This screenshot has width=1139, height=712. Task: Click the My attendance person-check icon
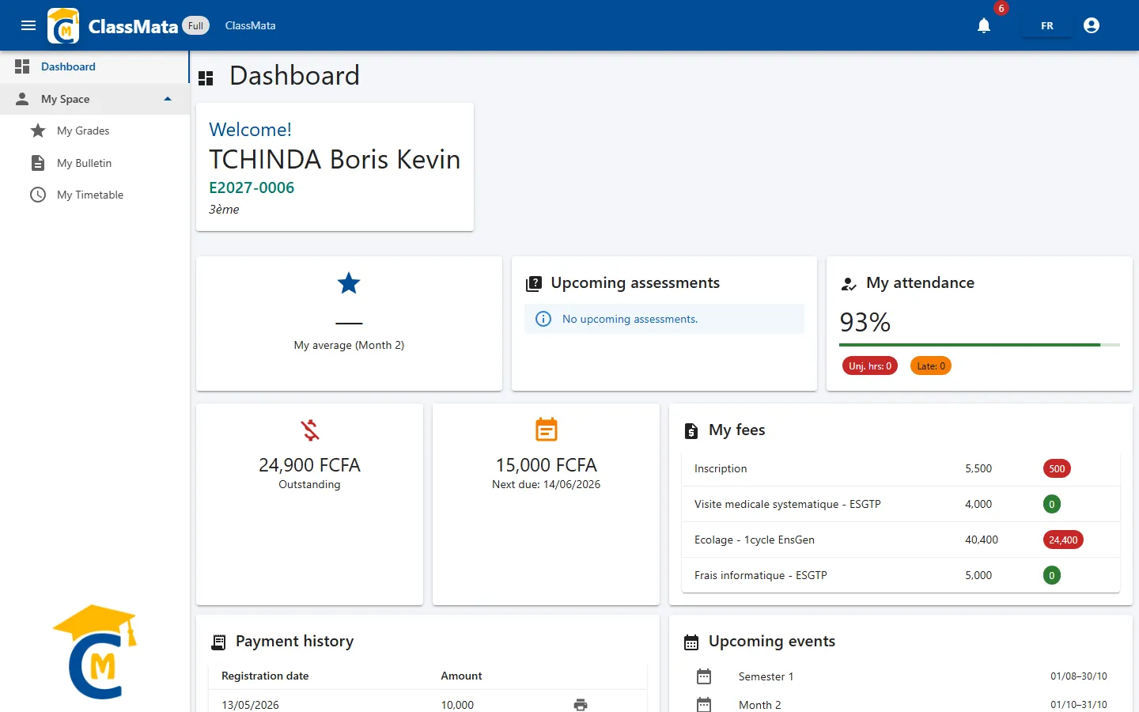[849, 284]
